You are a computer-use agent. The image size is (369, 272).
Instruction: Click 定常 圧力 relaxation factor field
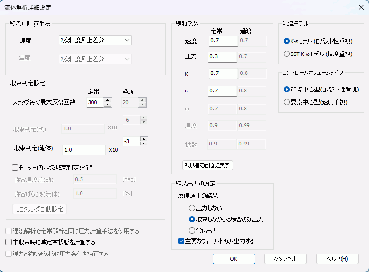point(223,57)
